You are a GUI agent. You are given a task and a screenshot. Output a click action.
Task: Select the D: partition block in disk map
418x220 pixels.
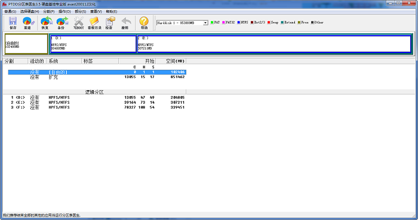(93, 44)
